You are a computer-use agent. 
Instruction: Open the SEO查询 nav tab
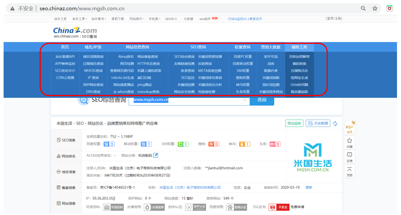point(198,47)
